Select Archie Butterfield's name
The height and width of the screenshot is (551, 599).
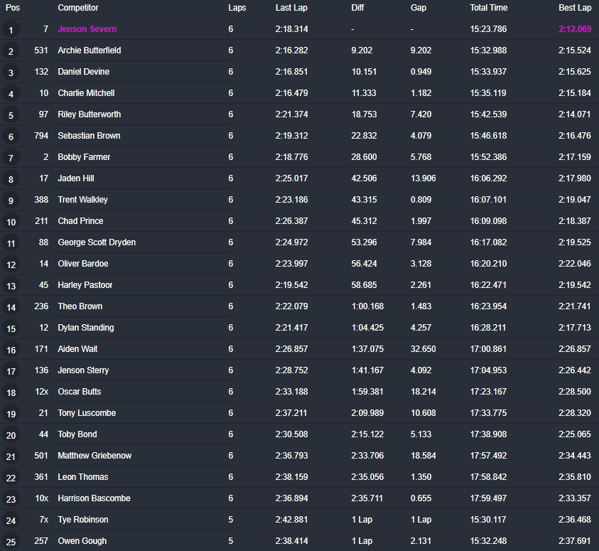click(89, 50)
